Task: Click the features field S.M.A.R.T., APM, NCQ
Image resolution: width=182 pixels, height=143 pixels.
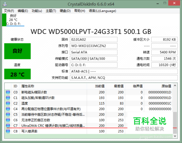Action: [x=124, y=78]
